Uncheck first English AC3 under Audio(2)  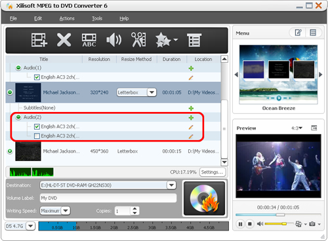click(x=37, y=126)
